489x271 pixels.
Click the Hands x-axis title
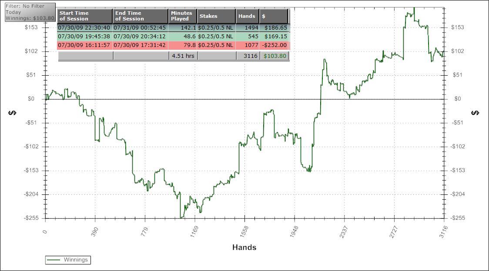click(244, 248)
